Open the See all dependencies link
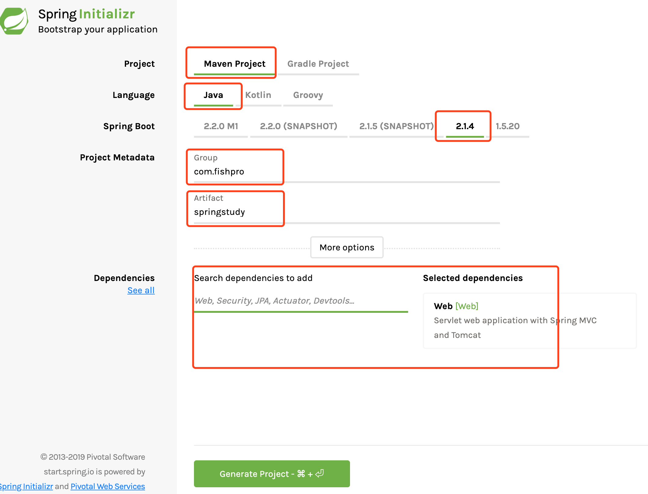This screenshot has height=494, width=648. pyautogui.click(x=141, y=290)
